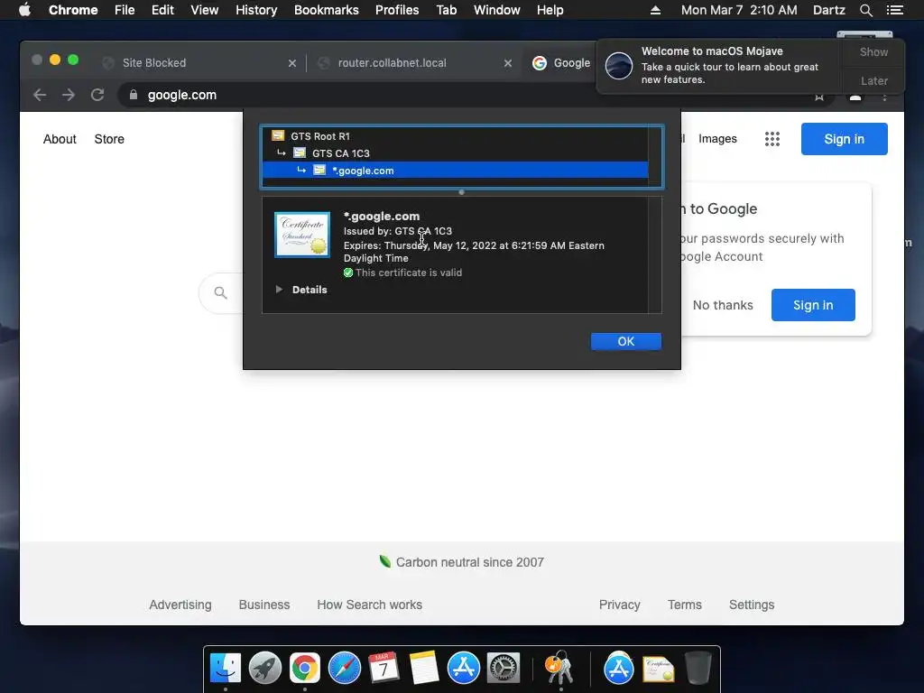Viewport: 924px width, 693px height.
Task: Open the Profiles menu
Action: pos(397,10)
